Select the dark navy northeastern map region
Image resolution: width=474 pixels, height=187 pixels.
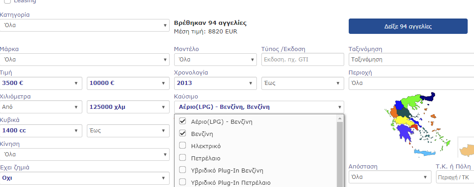click(427, 97)
